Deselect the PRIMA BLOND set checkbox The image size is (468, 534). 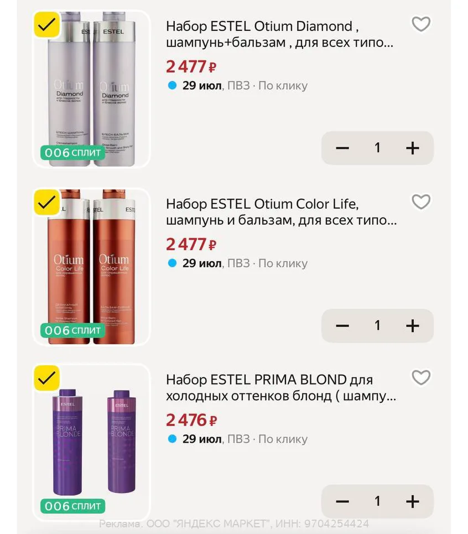pos(47,378)
